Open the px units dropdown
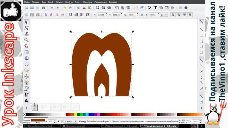 (164, 15)
